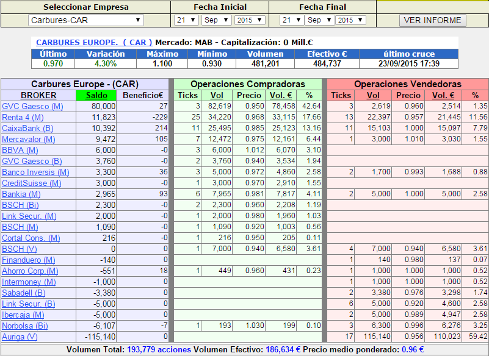
Task: Open the Seleccionar Empresa dropdown showing Carbures-CAR
Action: coord(85,20)
